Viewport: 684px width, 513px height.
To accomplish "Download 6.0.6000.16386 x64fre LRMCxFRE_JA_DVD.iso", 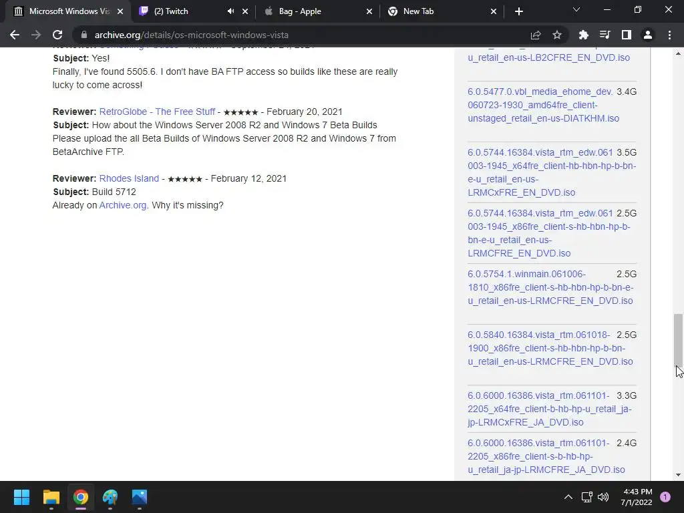I will pyautogui.click(x=550, y=409).
